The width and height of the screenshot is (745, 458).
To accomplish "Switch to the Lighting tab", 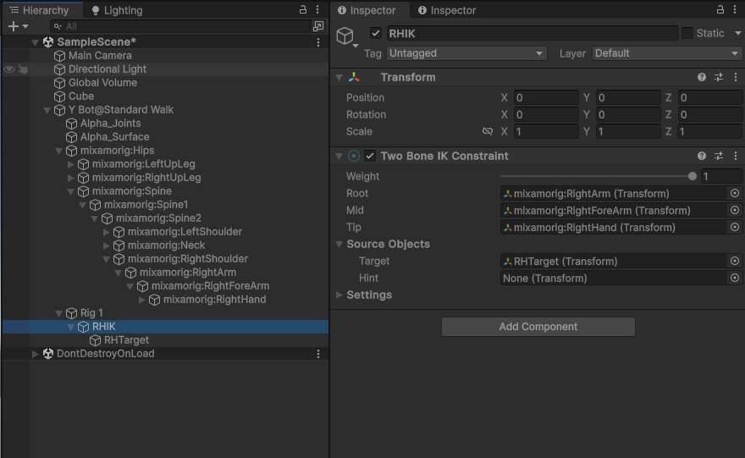I will pyautogui.click(x=116, y=10).
